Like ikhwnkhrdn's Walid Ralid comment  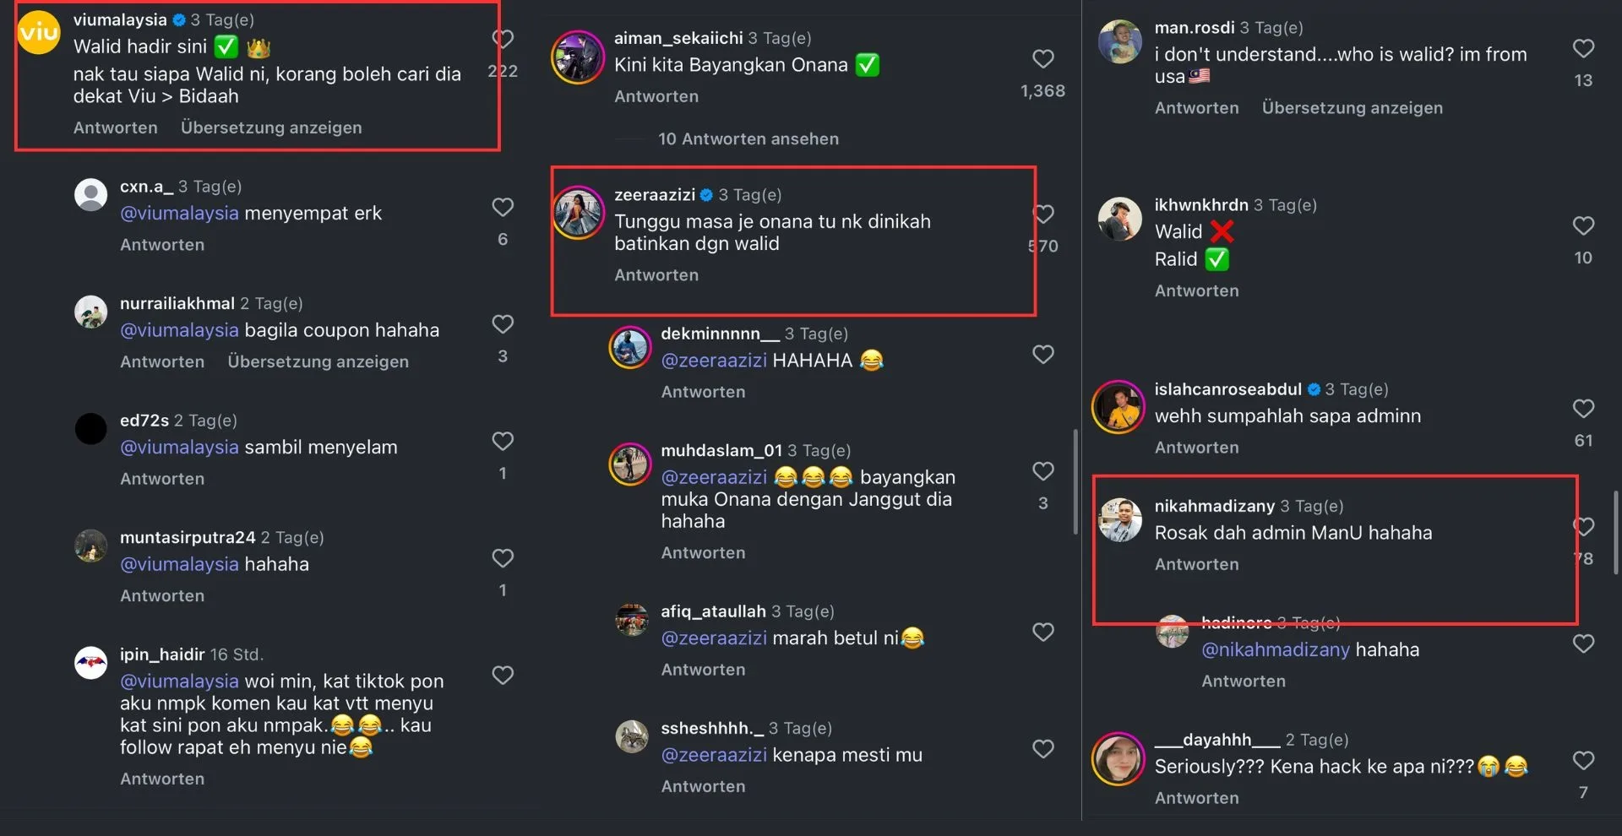[x=1583, y=226]
